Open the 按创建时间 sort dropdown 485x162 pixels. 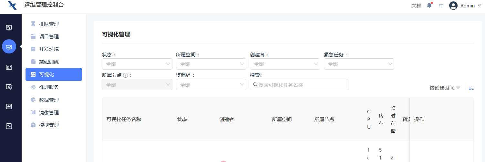pos(445,88)
